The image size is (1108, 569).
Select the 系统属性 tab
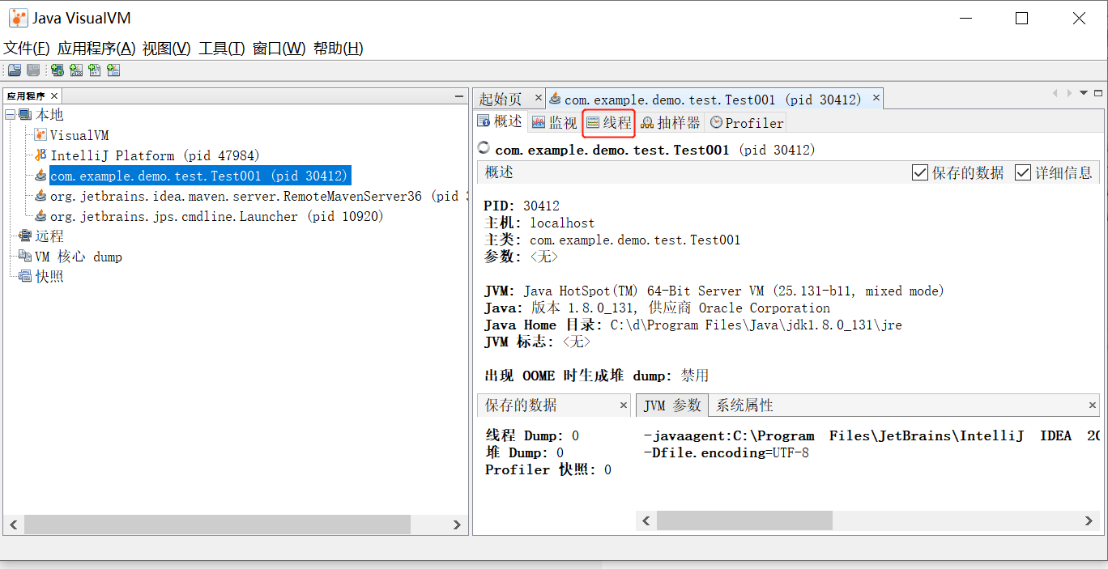(744, 406)
